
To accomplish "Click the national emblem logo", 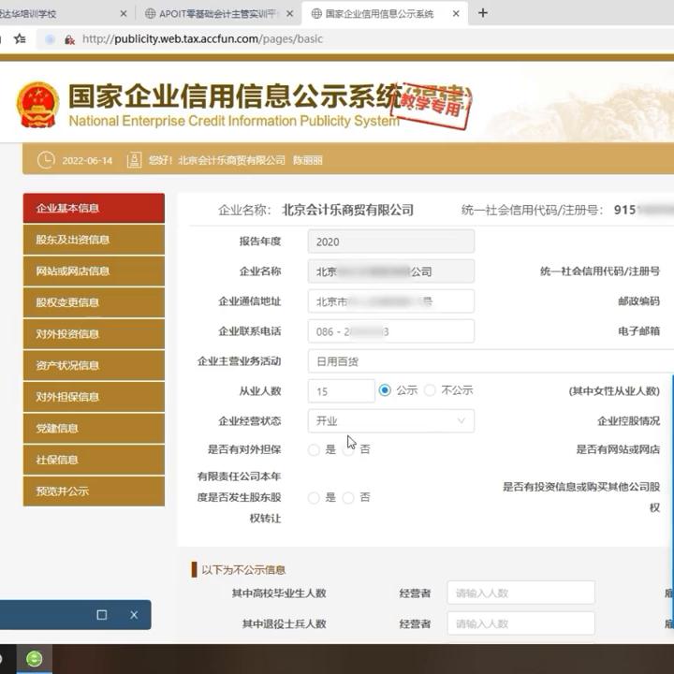I will click(x=37, y=105).
